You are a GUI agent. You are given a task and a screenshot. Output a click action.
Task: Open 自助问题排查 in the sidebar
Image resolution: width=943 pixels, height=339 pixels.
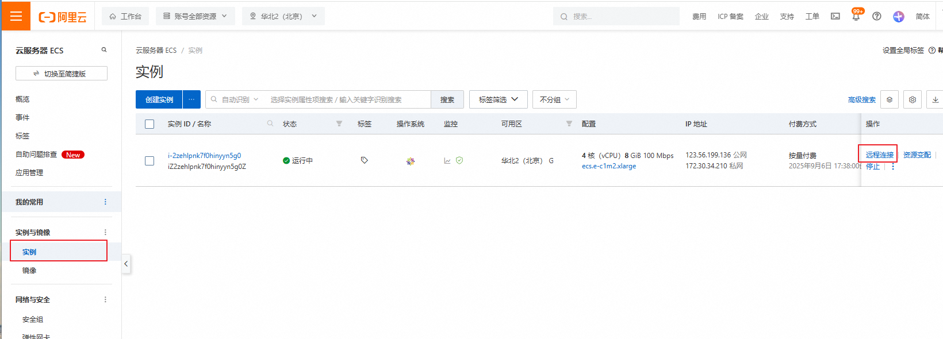[36, 155]
